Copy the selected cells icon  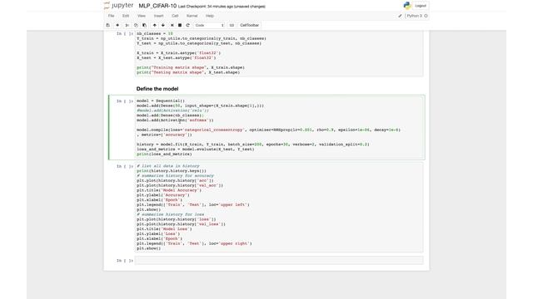pos(136,25)
